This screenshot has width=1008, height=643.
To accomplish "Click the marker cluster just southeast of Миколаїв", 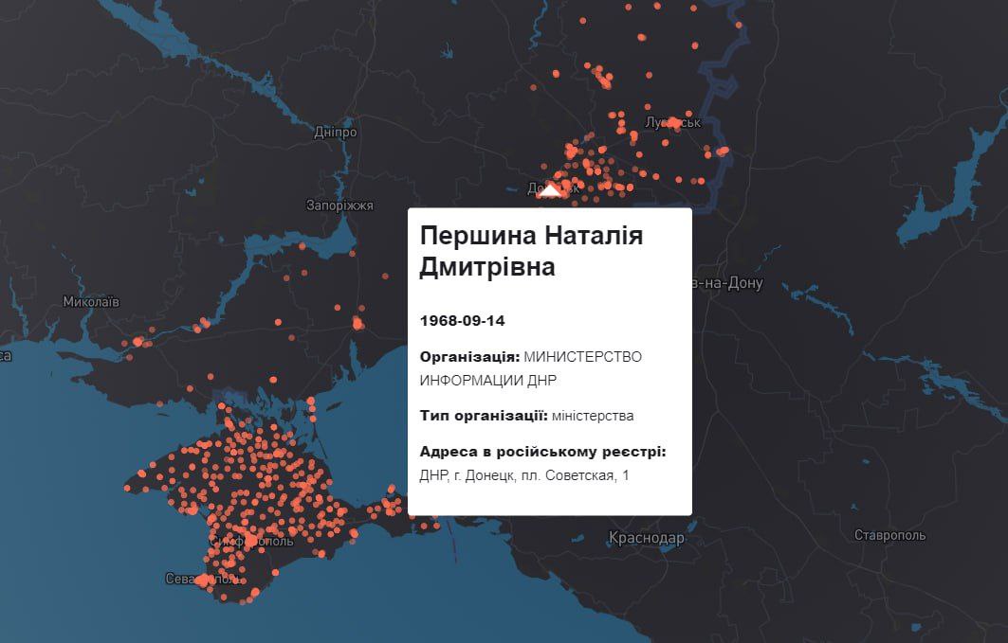I will (x=139, y=342).
